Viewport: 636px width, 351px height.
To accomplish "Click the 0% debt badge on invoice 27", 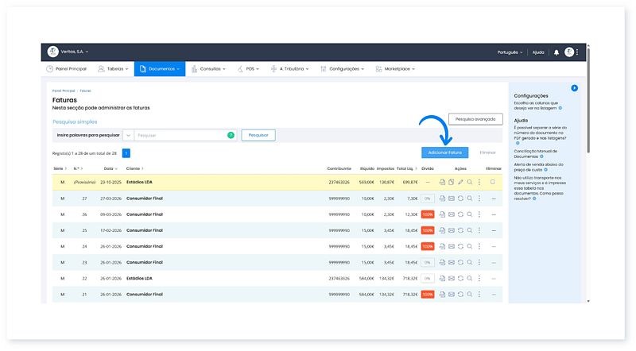I will [428, 199].
